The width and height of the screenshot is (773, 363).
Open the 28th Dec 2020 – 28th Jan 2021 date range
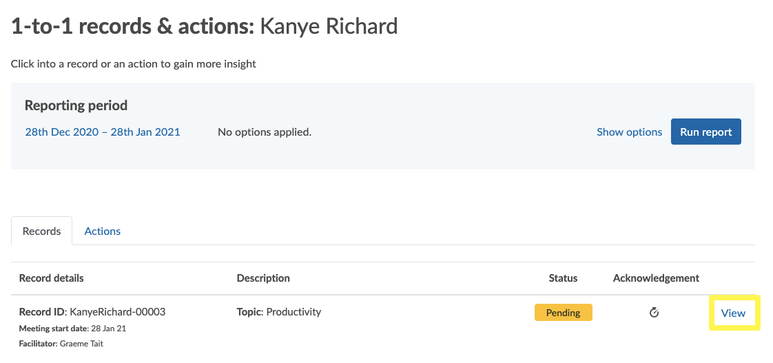pos(103,132)
